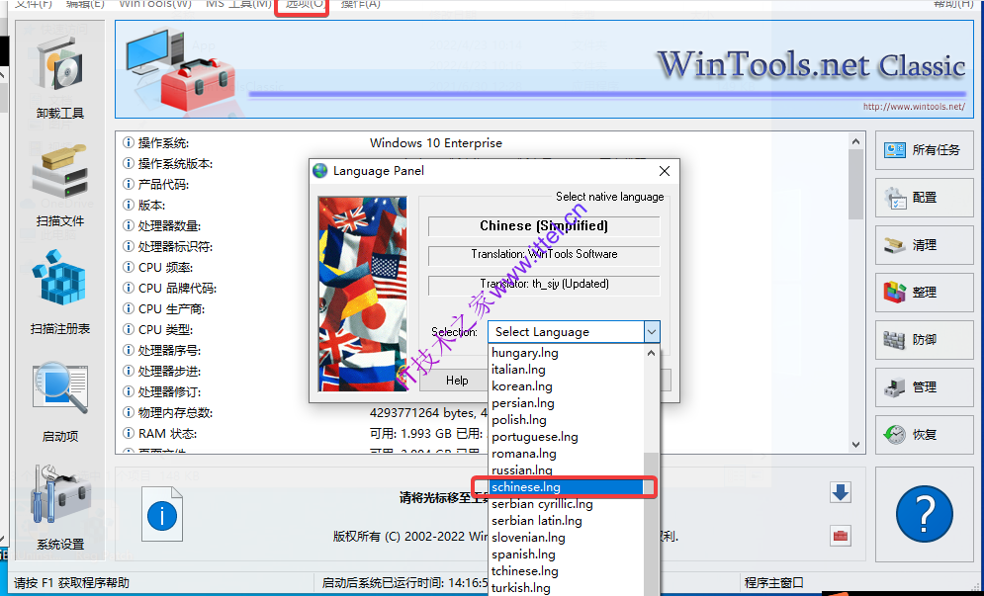Pick serbian cyrillic.lng from the list

click(567, 504)
